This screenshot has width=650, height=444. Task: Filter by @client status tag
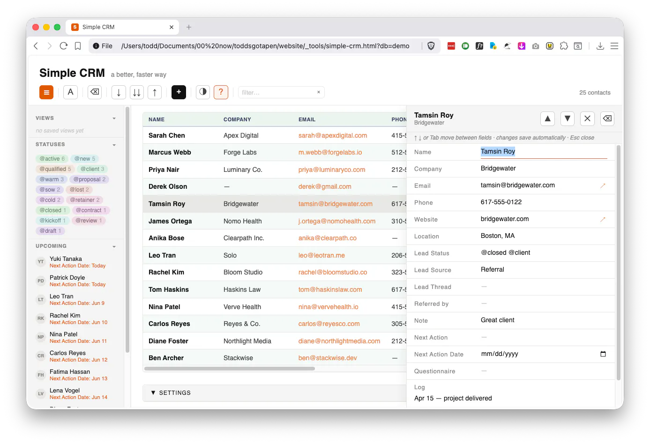tap(92, 169)
